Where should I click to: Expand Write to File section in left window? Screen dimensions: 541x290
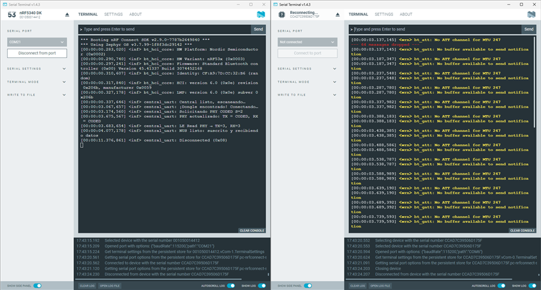tap(36, 95)
